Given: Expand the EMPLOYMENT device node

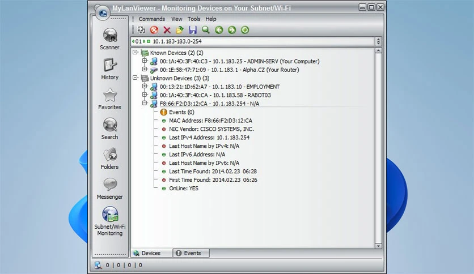Looking at the screenshot, I should pyautogui.click(x=145, y=86).
